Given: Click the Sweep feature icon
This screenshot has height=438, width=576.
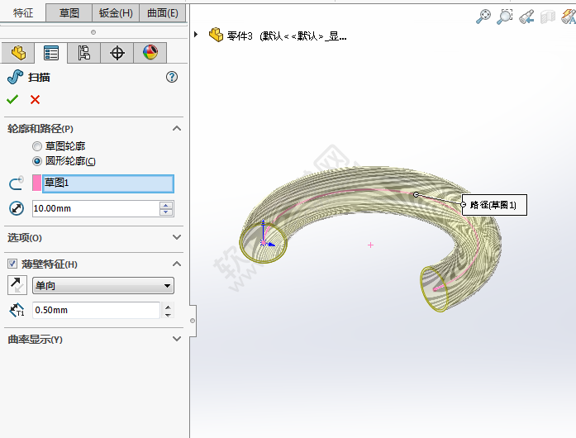Looking at the screenshot, I should tap(16, 77).
